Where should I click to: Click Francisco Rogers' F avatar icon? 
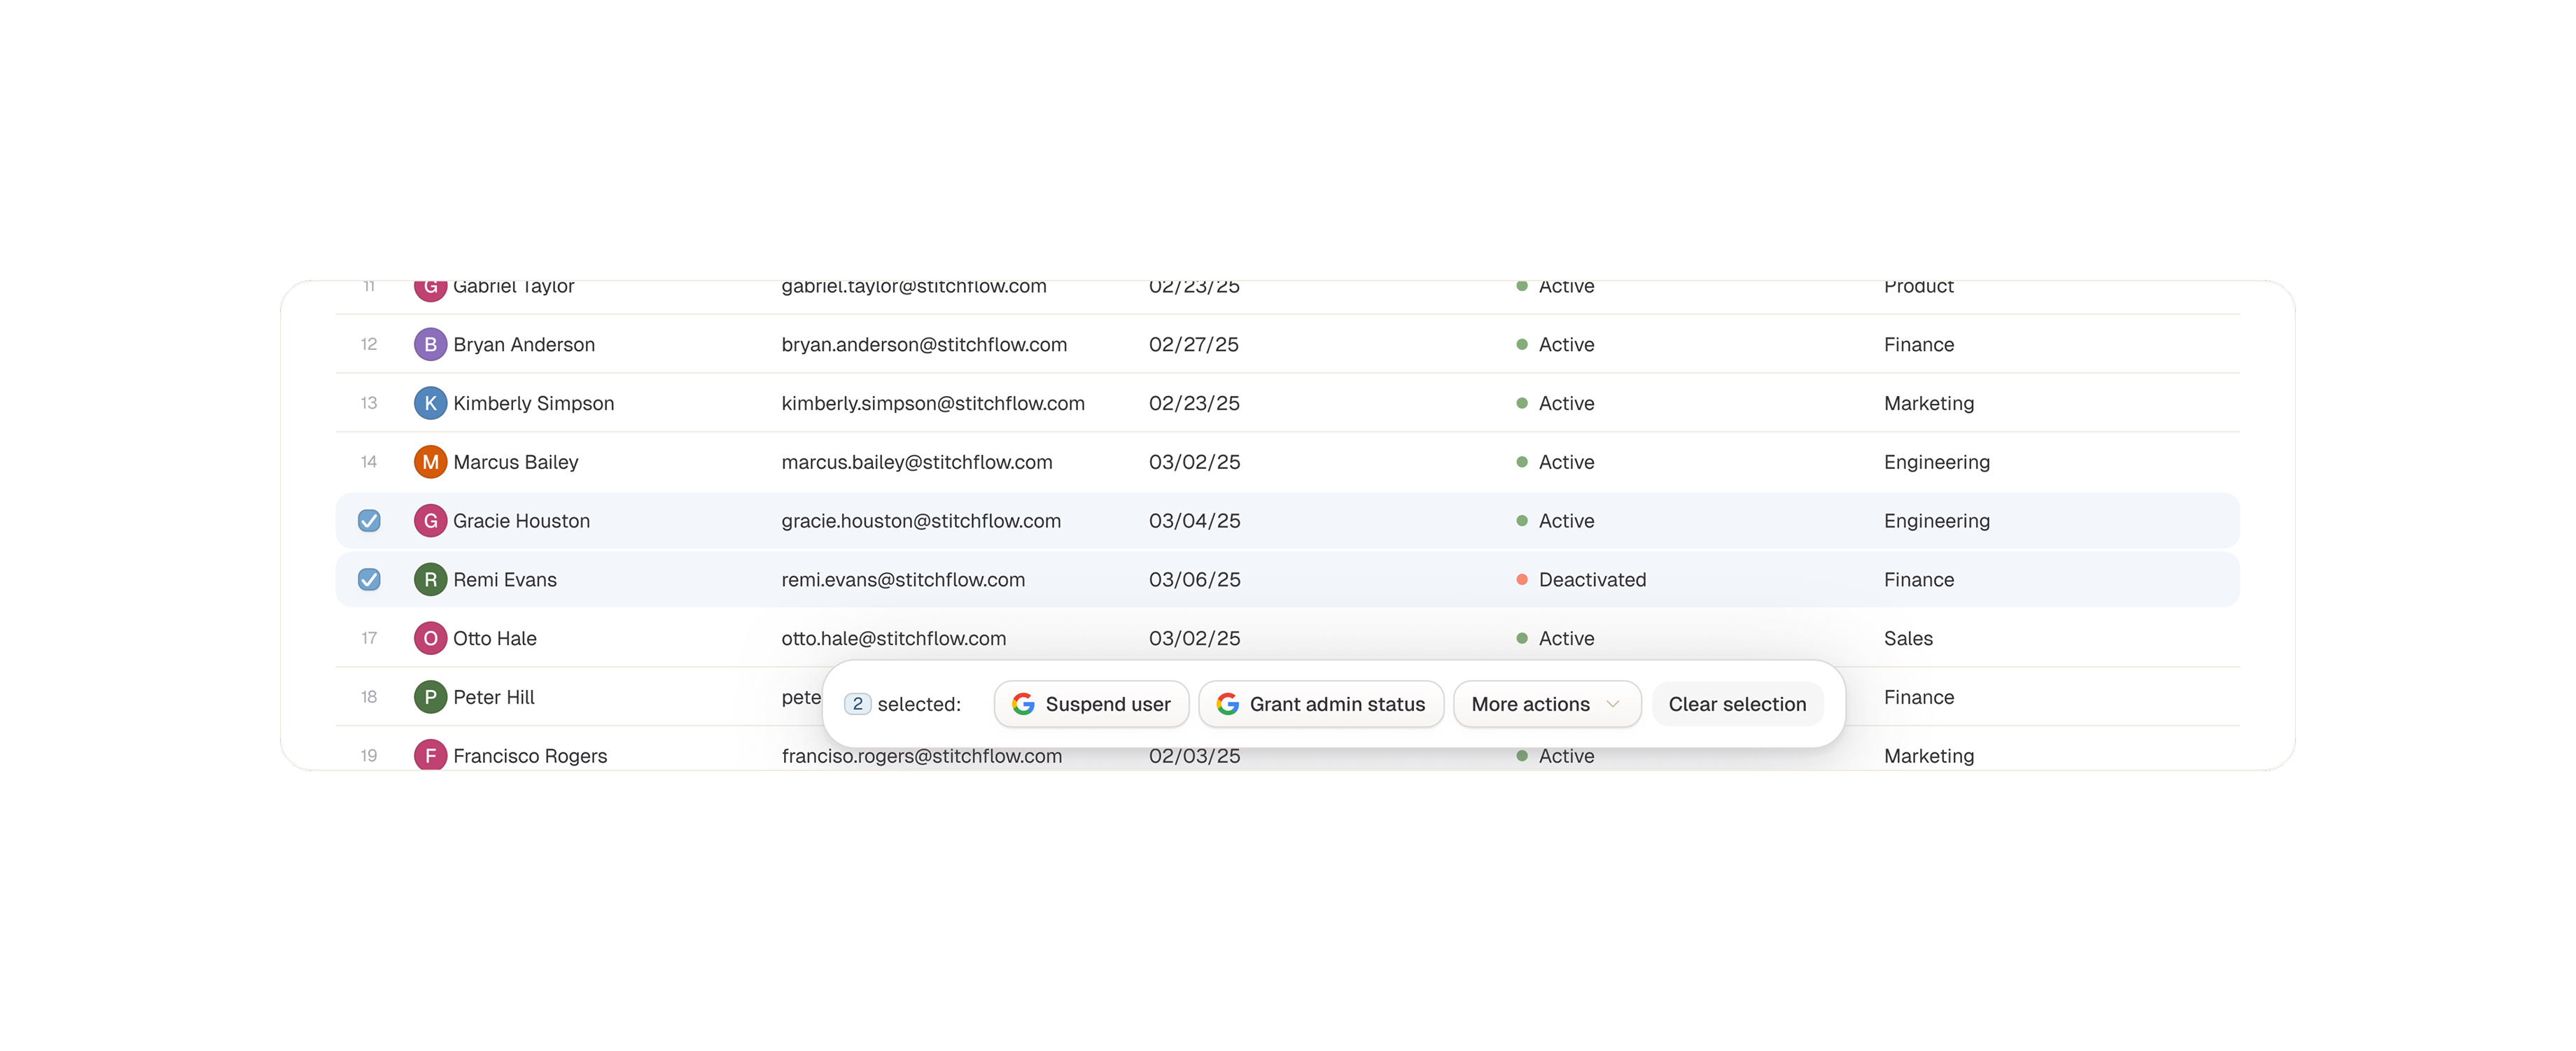430,755
